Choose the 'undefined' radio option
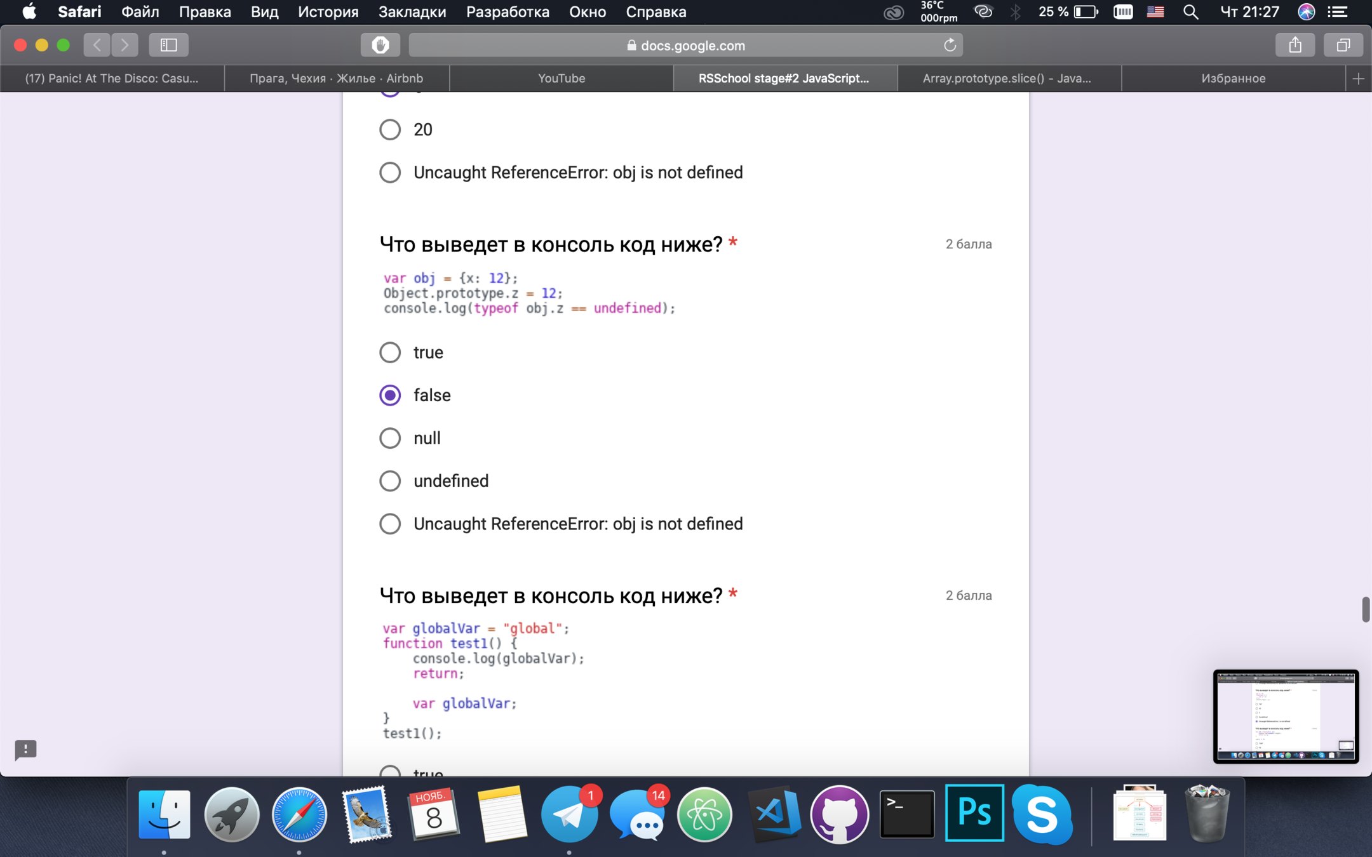 coord(390,481)
